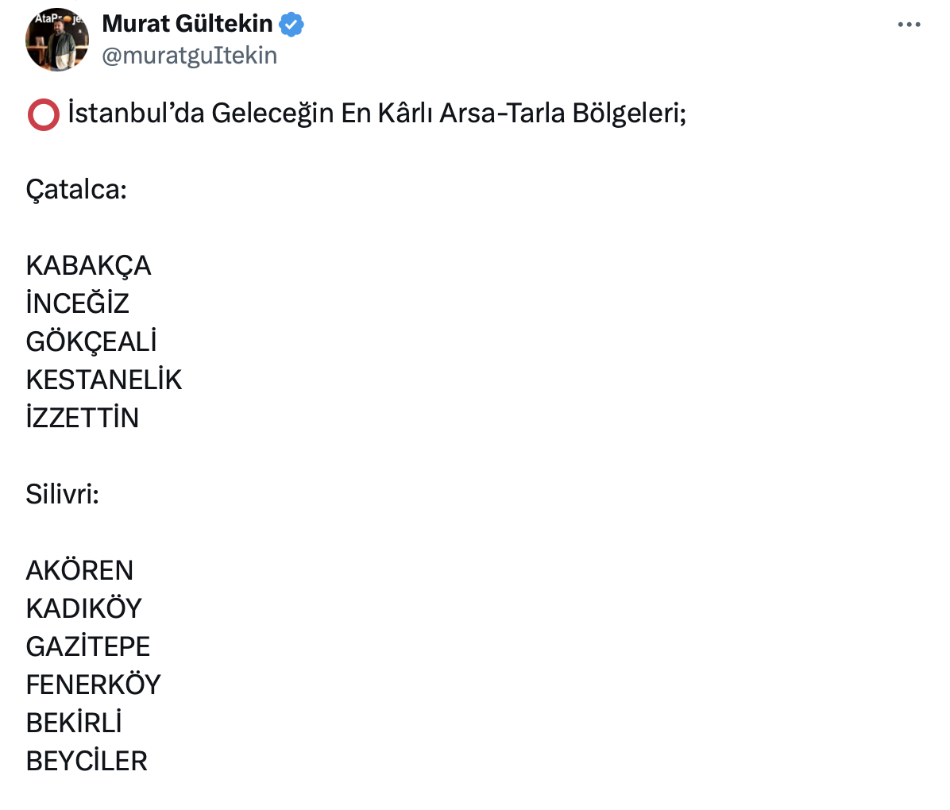This screenshot has width=950, height=810.
Task: Click on KADIKÖY in the list
Action: pyautogui.click(x=83, y=609)
